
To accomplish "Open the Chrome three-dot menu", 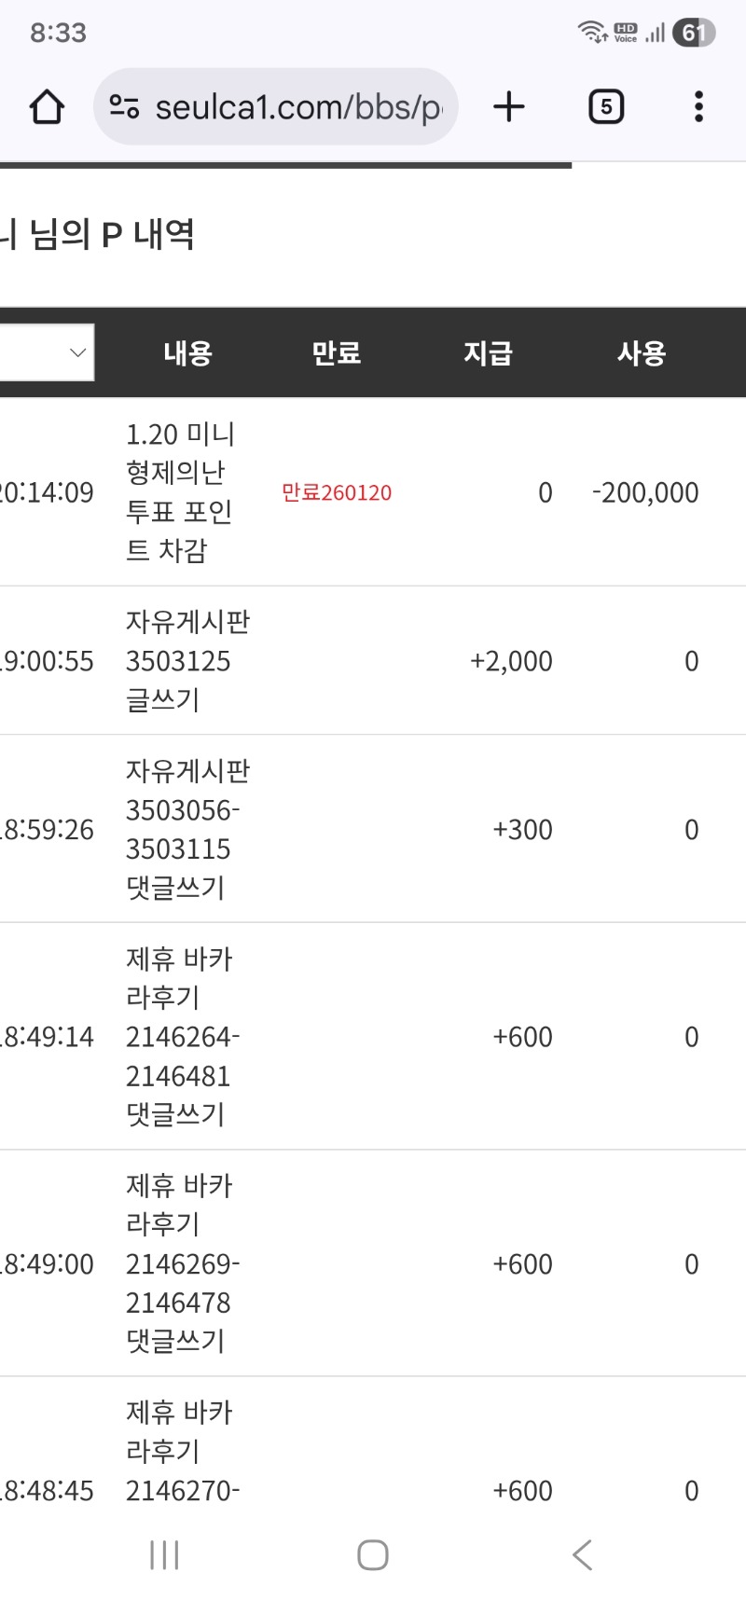I will coord(698,107).
